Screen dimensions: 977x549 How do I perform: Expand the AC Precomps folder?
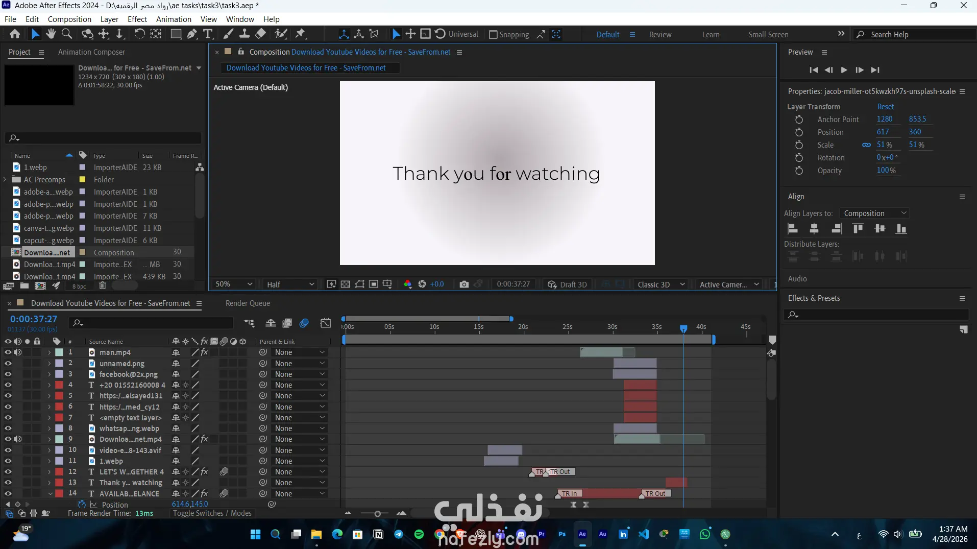(x=5, y=180)
